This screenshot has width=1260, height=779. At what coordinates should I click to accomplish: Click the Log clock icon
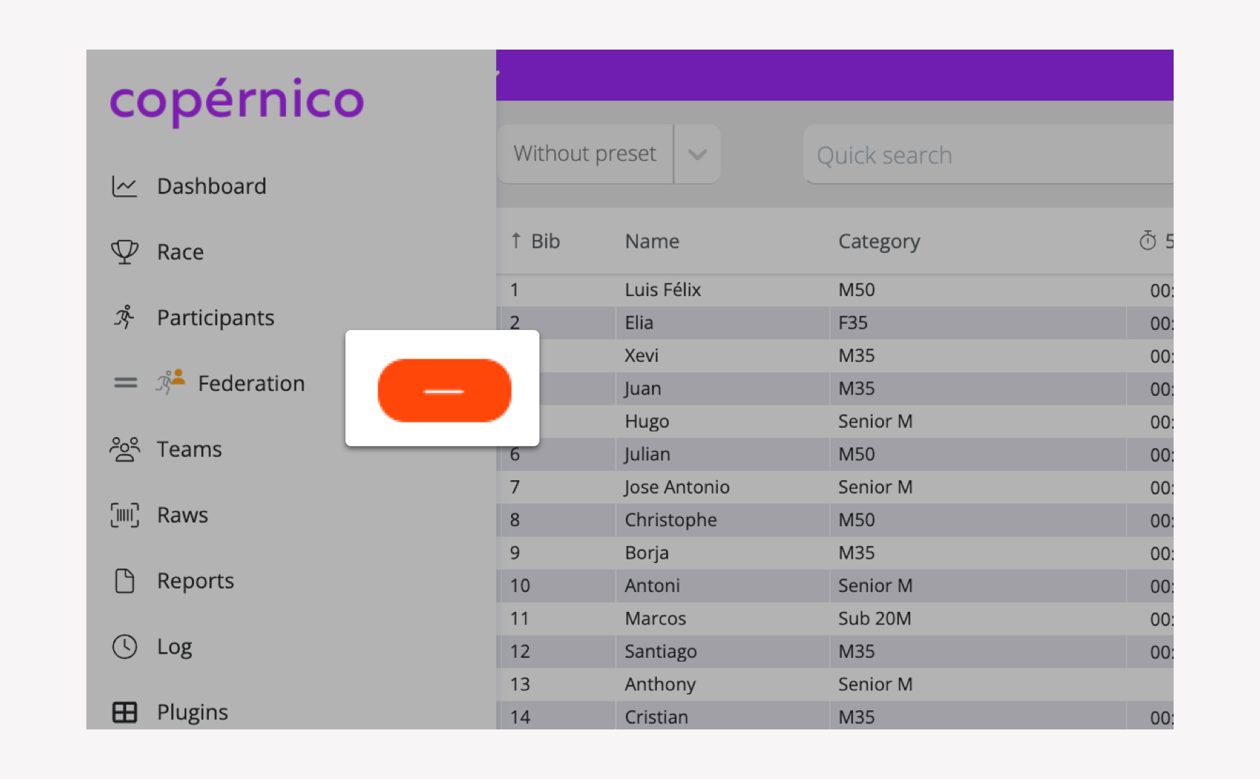(125, 647)
